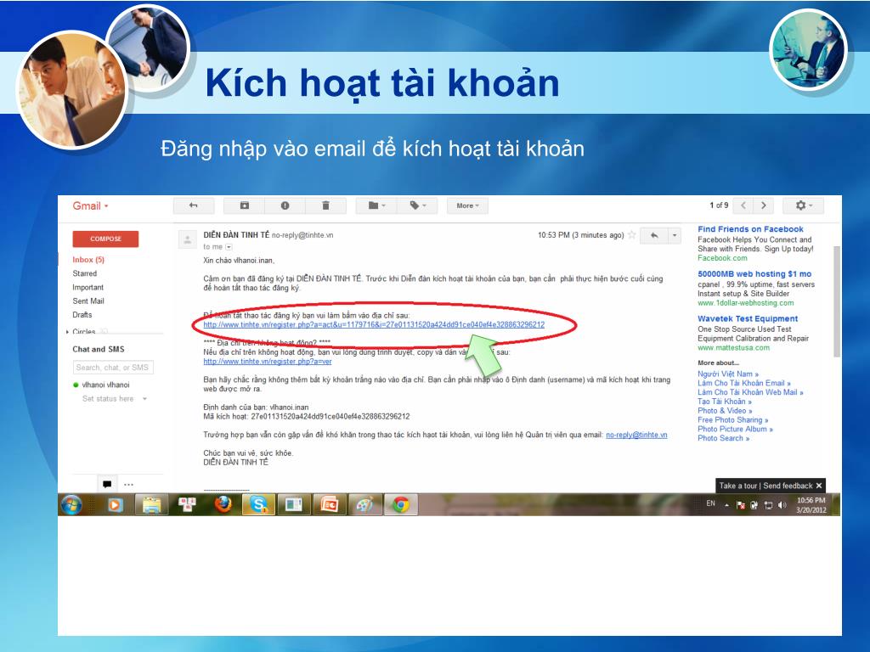Open the More actions dropdown
The height and width of the screenshot is (652, 870).
click(x=467, y=205)
